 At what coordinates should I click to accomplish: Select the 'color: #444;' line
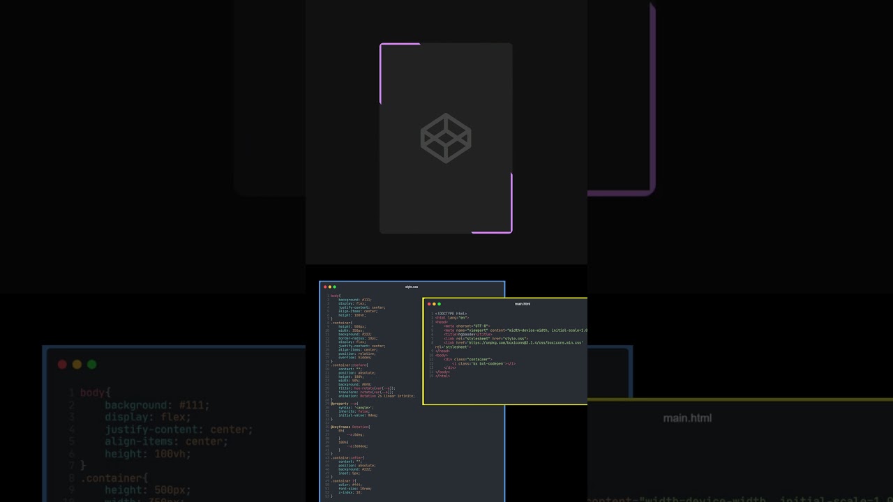(350, 485)
